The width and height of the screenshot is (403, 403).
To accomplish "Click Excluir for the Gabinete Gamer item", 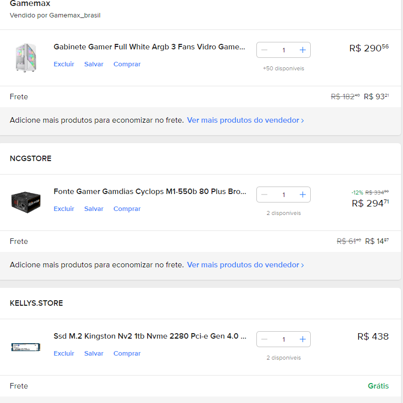I will pyautogui.click(x=64, y=64).
